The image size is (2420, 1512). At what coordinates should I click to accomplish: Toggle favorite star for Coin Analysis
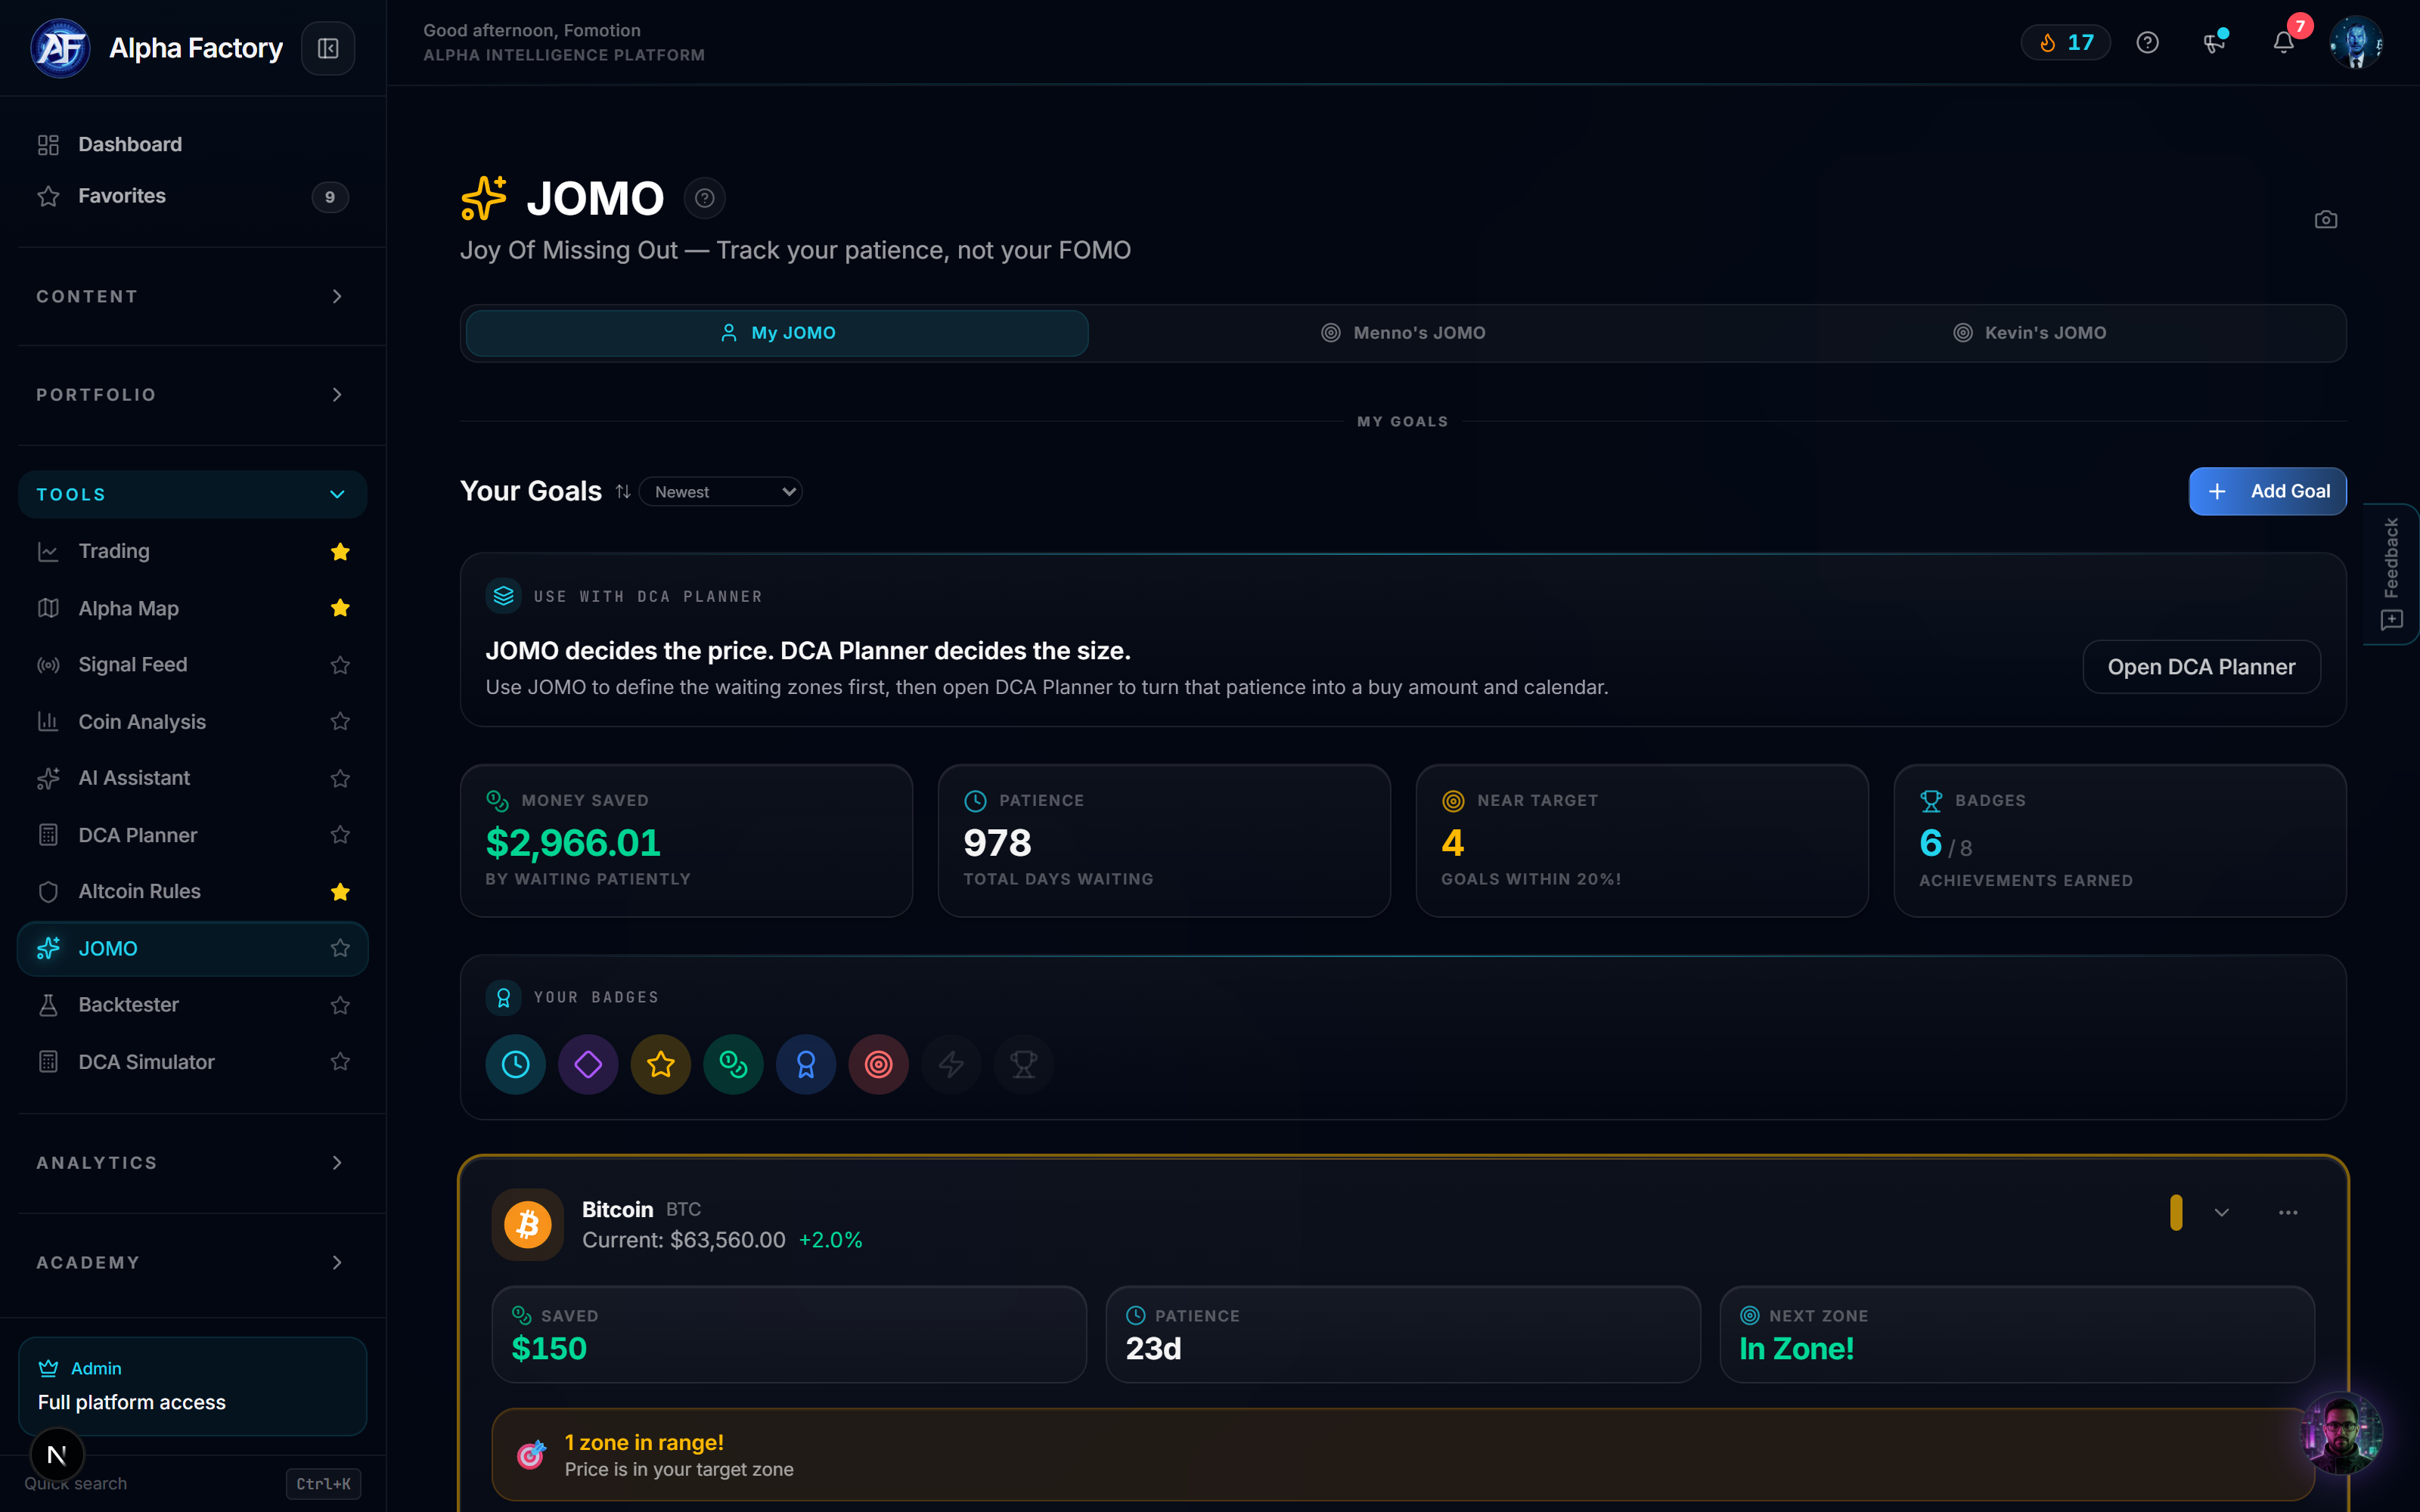coord(340,721)
